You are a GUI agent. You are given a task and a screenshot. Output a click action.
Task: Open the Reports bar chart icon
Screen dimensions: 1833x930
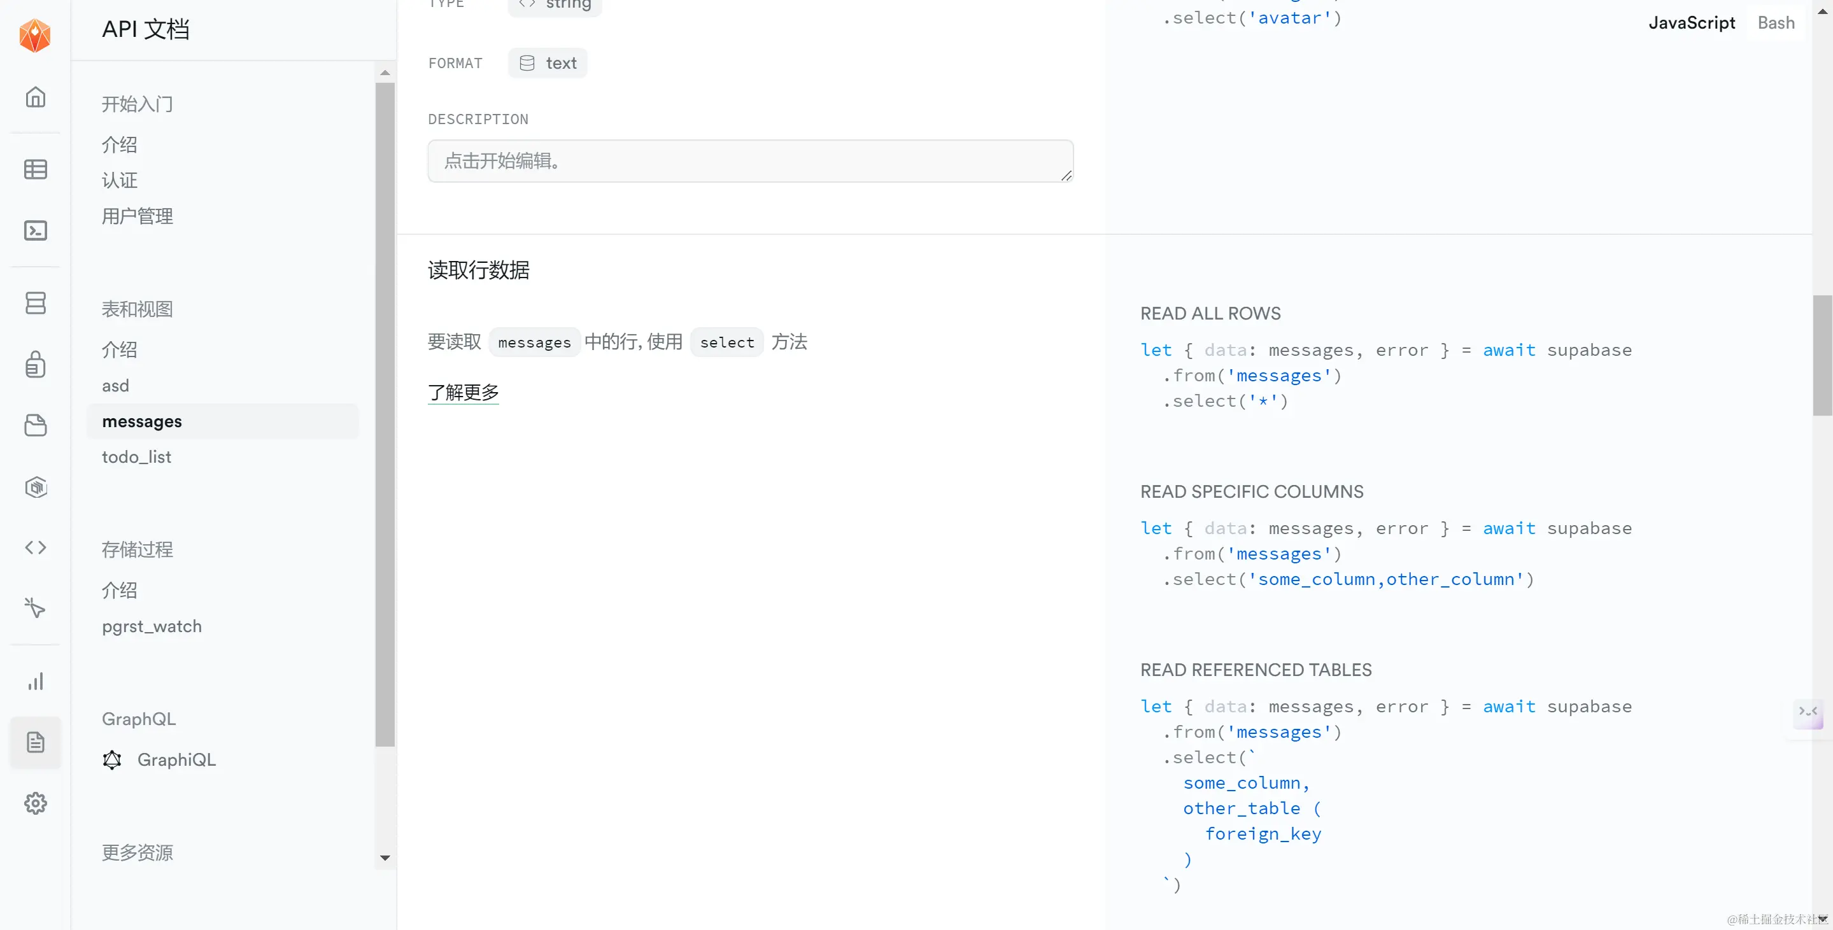click(x=36, y=682)
